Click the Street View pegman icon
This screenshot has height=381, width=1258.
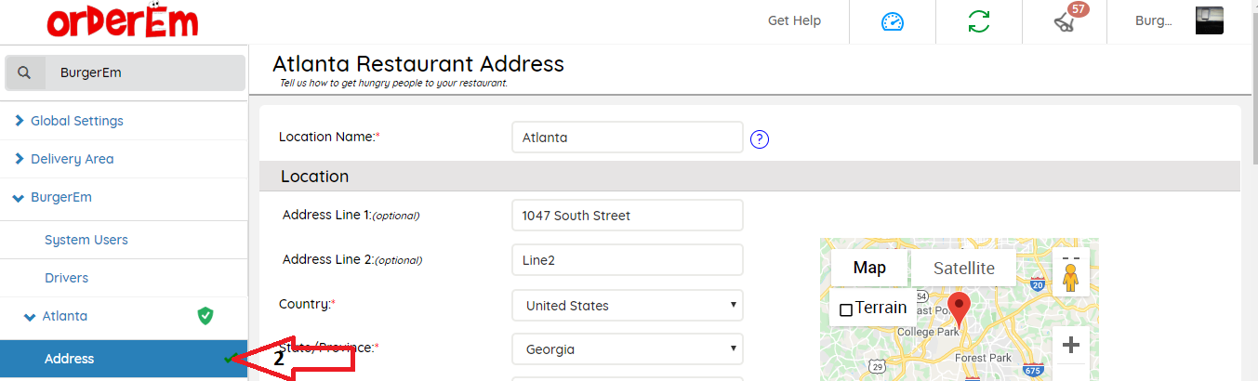(1070, 276)
